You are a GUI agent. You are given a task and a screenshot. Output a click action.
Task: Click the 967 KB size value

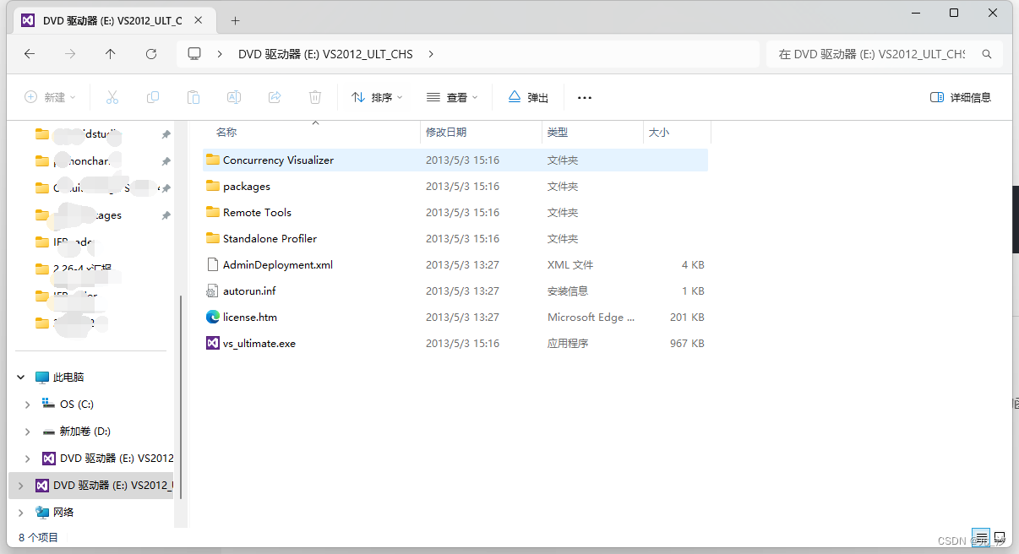pyautogui.click(x=687, y=343)
